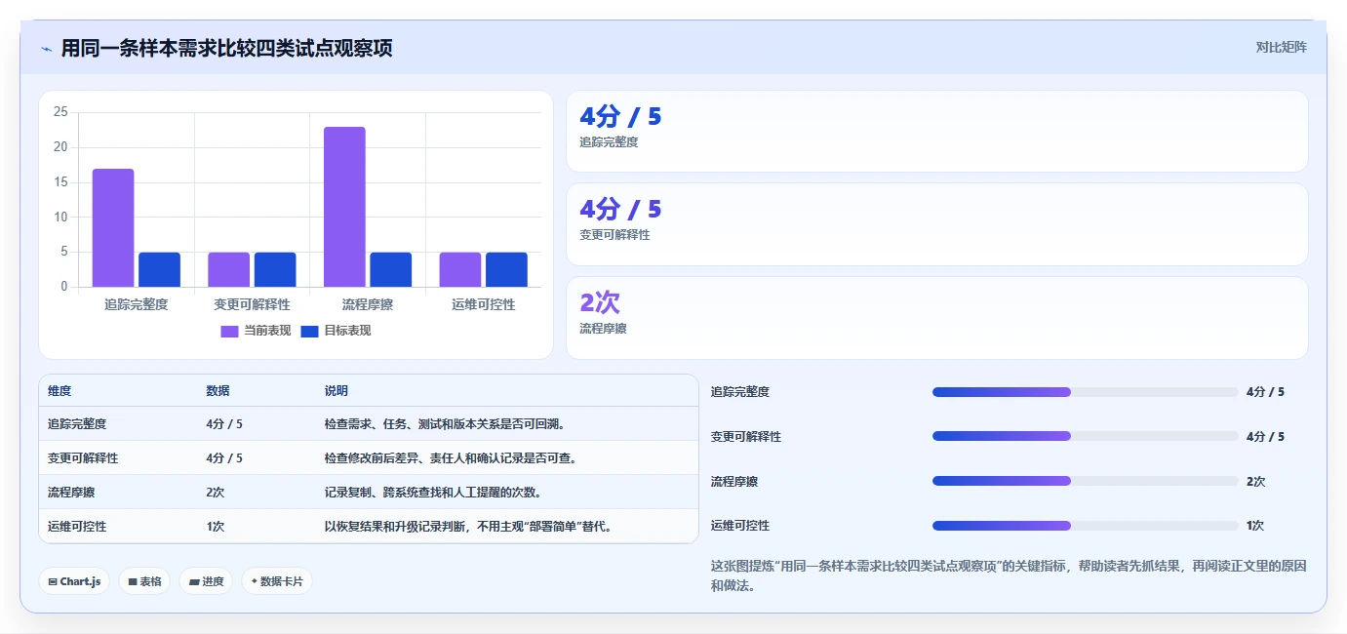1347x634 pixels.
Task: Click the summary paragraph starting 这张图提炼
Action: click(1009, 575)
